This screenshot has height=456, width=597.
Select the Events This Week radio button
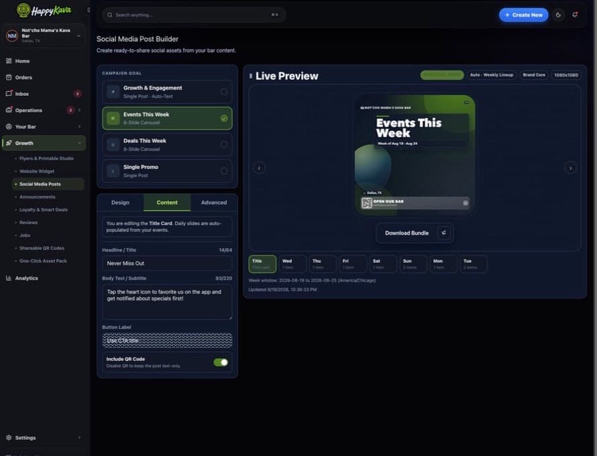pos(224,119)
